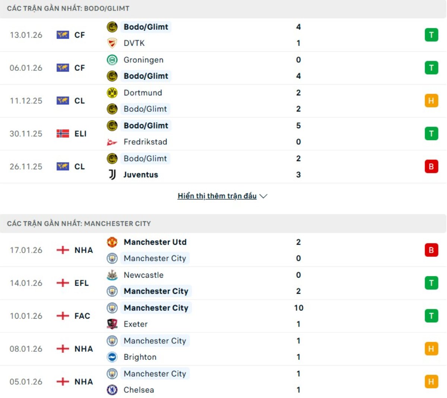Click the Chelsea crest icon
The width and height of the screenshot is (447, 398).
tap(112, 390)
